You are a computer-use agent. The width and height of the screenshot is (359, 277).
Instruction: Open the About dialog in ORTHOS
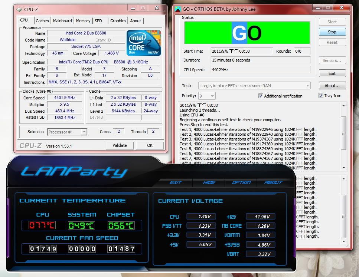click(332, 86)
